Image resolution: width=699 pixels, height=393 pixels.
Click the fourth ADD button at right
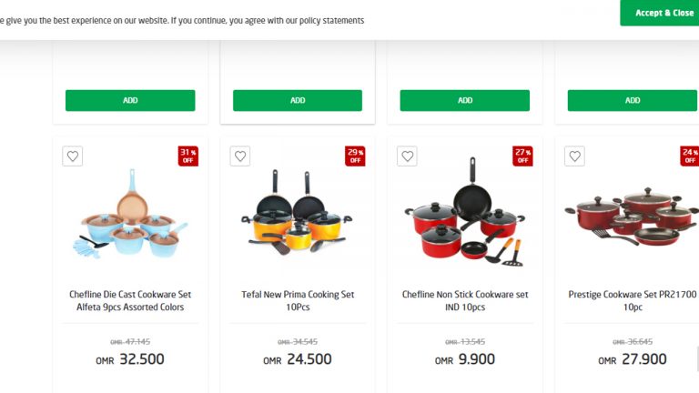tap(633, 100)
